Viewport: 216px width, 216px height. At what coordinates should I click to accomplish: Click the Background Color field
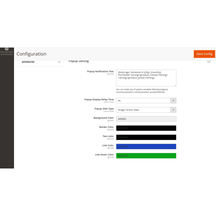(x=146, y=119)
